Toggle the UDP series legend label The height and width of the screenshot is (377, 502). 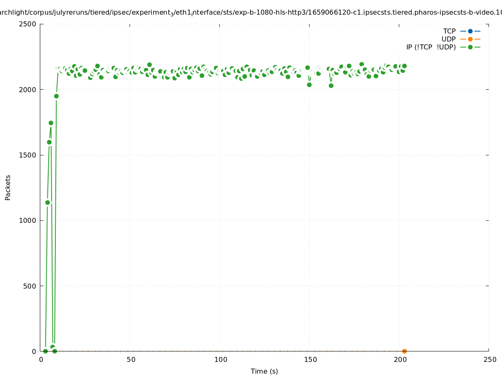448,39
